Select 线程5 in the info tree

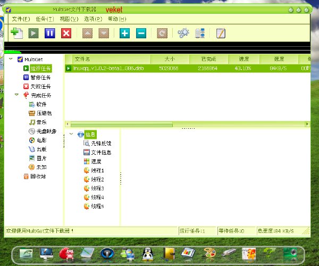97,206
